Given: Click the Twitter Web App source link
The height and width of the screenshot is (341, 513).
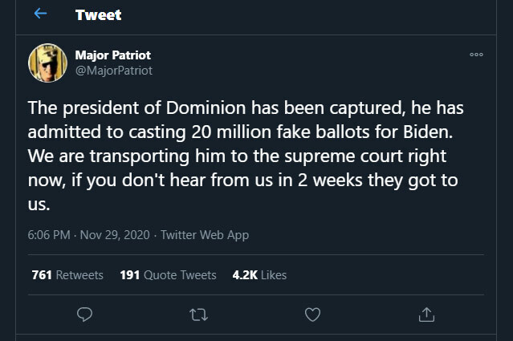Looking at the screenshot, I should [x=205, y=235].
